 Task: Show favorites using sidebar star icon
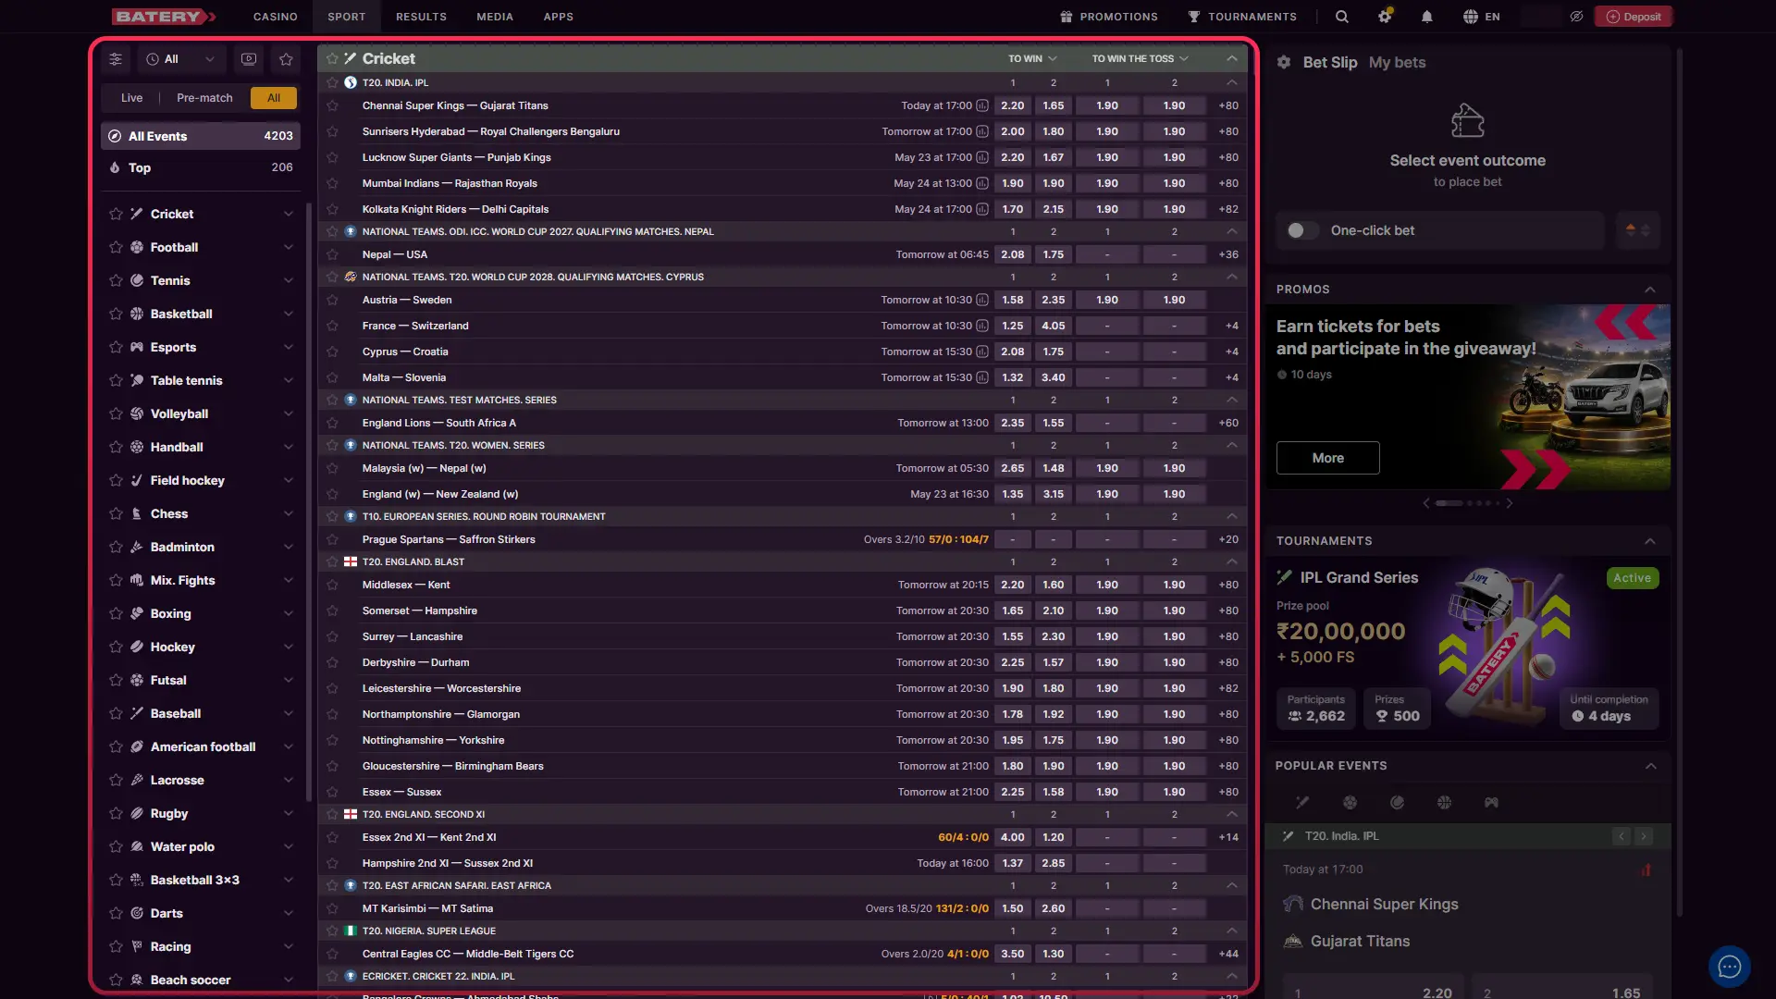point(286,59)
